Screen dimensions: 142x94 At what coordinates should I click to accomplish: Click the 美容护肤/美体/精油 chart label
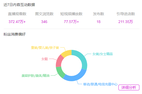tap(36, 75)
